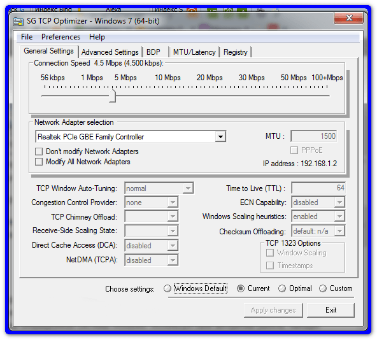The width and height of the screenshot is (377, 340).
Task: Open the Checksum Offloading dropdown
Action: click(339, 231)
